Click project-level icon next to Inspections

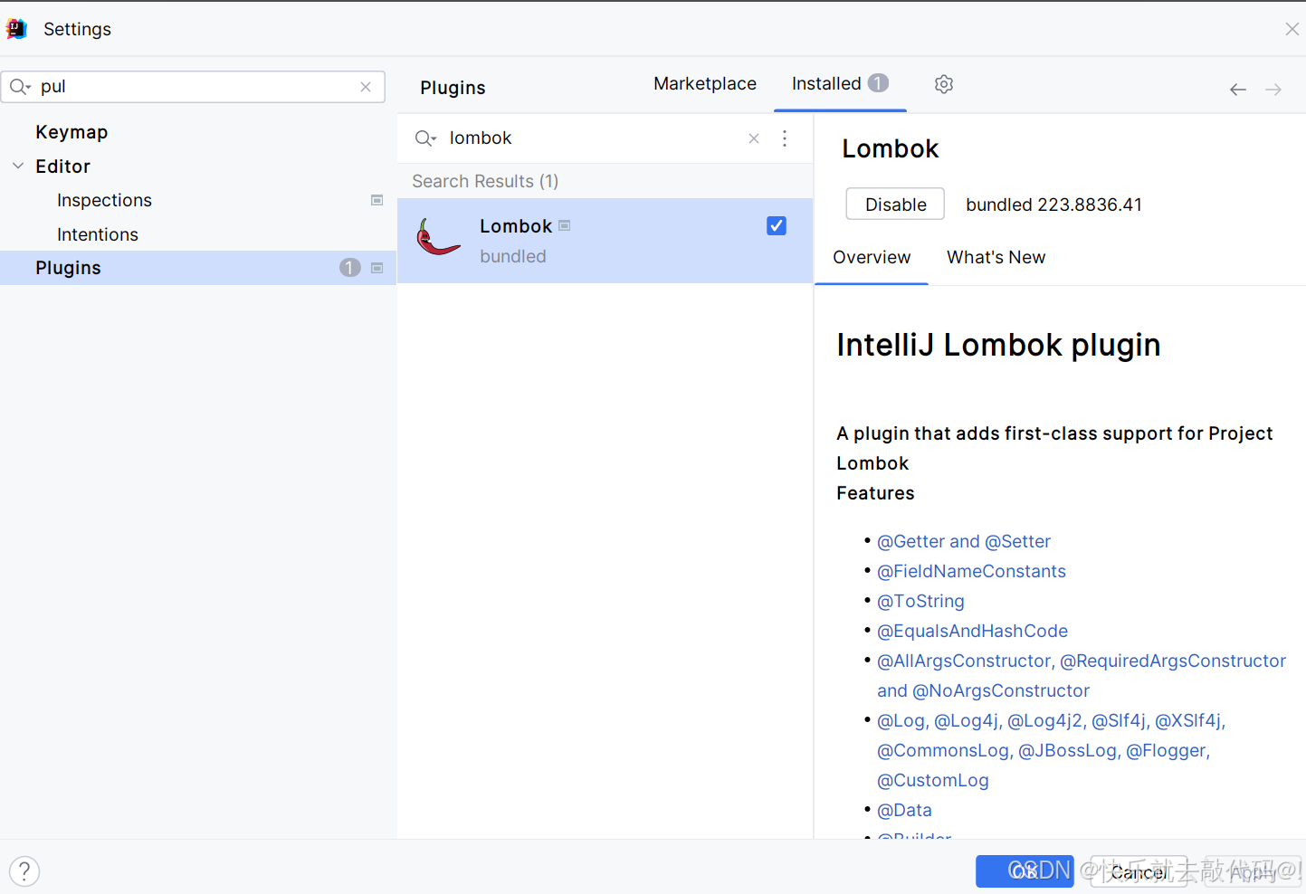377,200
